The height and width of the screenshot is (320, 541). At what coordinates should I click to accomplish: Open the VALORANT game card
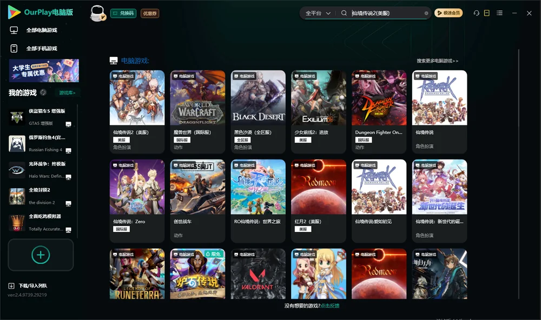point(258,274)
